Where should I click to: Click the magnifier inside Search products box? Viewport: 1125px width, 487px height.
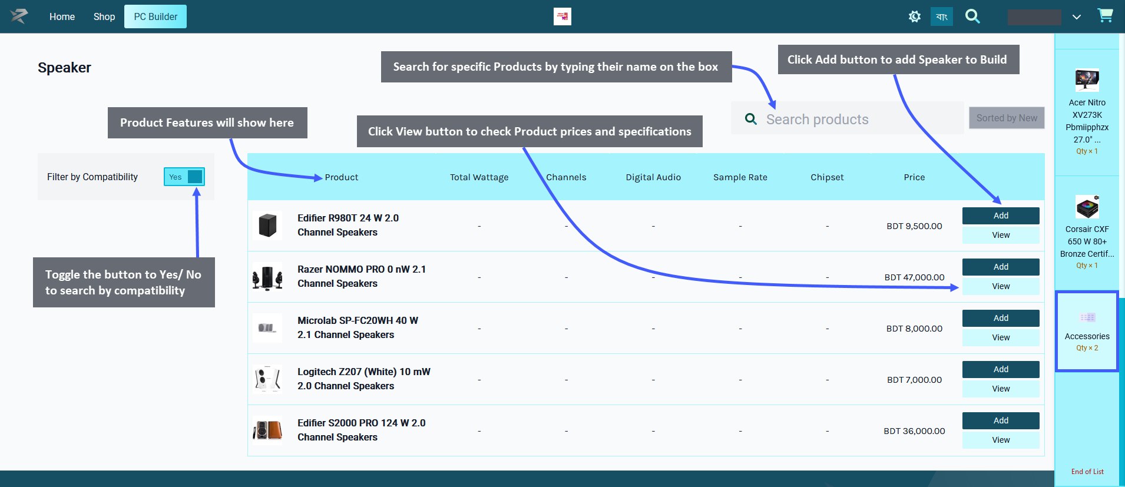point(750,119)
